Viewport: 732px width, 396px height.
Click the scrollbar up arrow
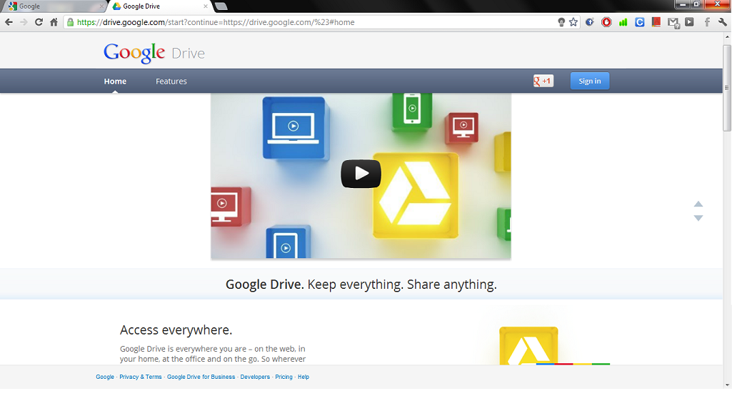(727, 36)
